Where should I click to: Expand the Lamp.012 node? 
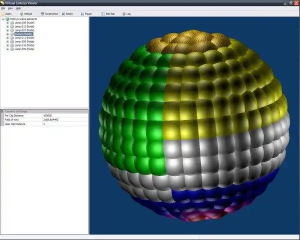click(x=7, y=26)
